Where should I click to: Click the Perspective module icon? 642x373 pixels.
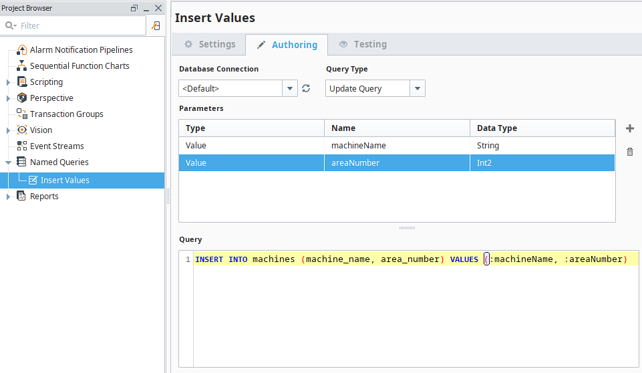tap(21, 98)
